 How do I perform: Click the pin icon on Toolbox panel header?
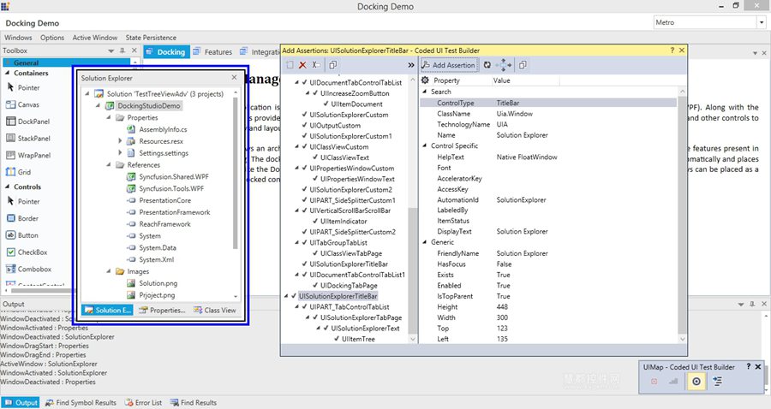(x=122, y=50)
